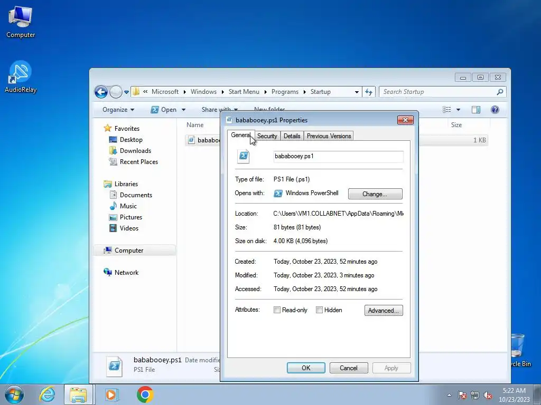Click the PowerShell file icon in Properties
541x405 pixels.
[244, 156]
